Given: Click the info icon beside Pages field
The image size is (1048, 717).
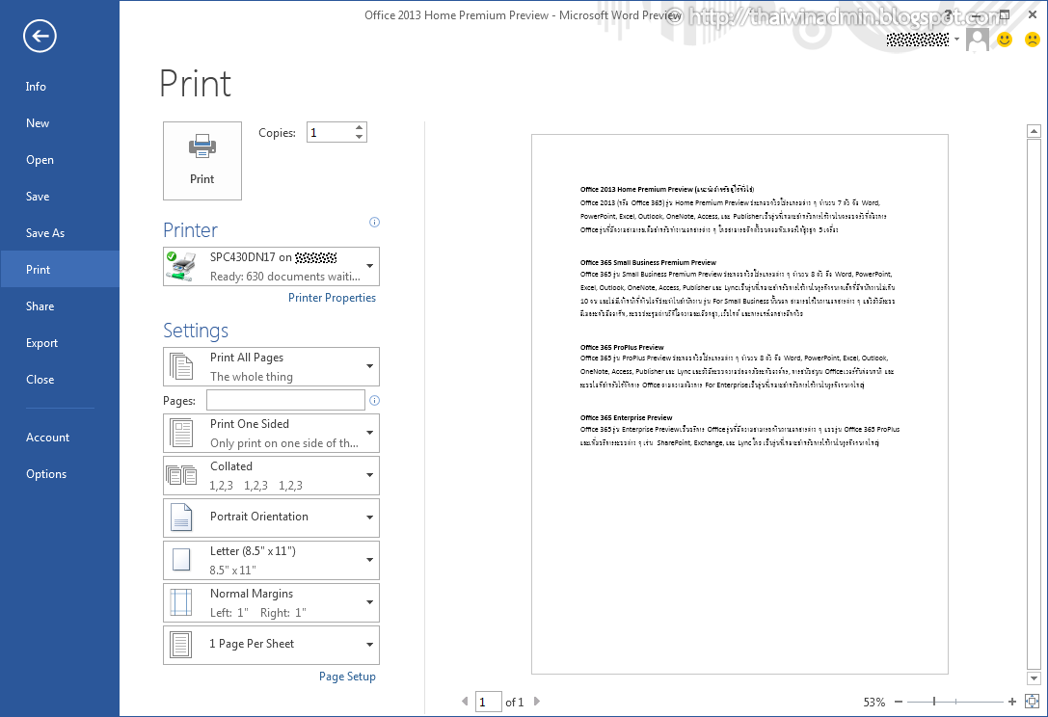Looking at the screenshot, I should pos(374,400).
